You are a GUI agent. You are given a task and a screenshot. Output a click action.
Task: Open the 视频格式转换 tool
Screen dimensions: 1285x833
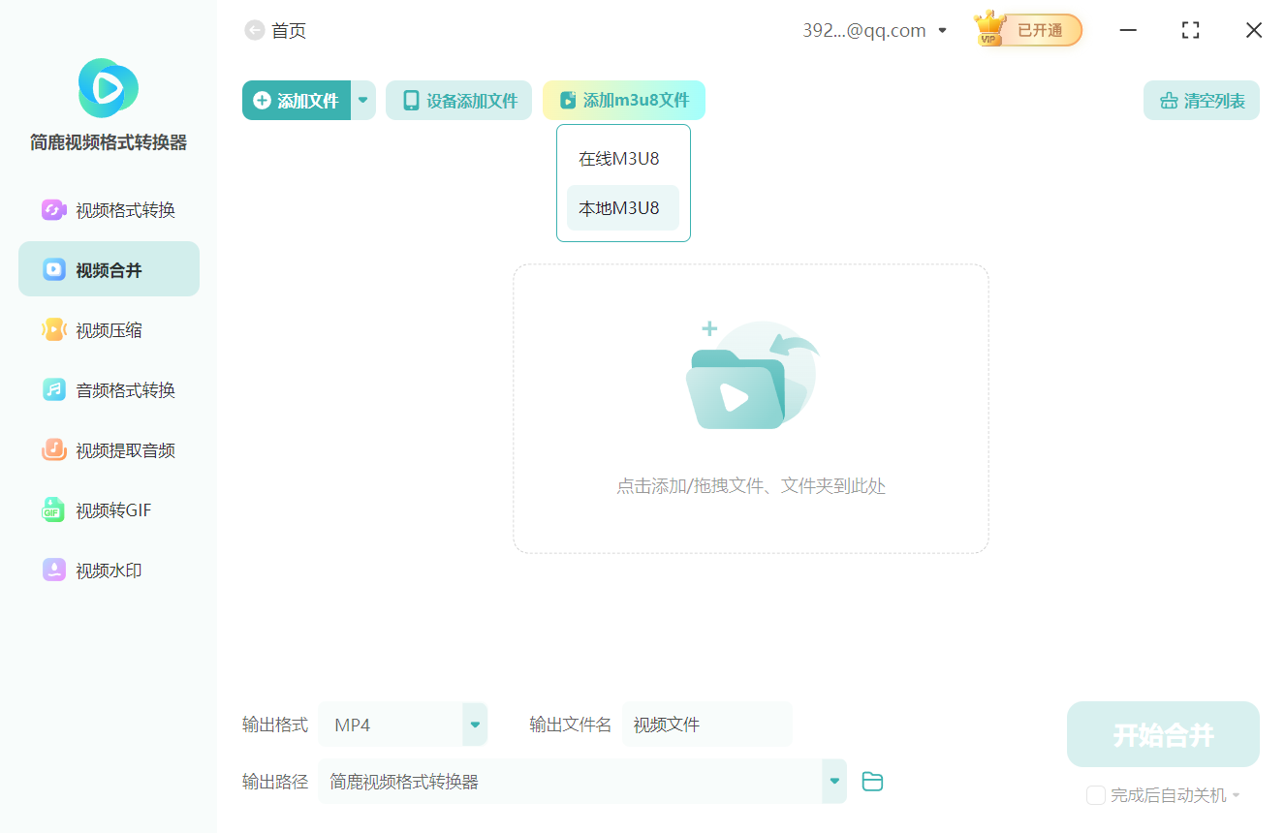(107, 209)
